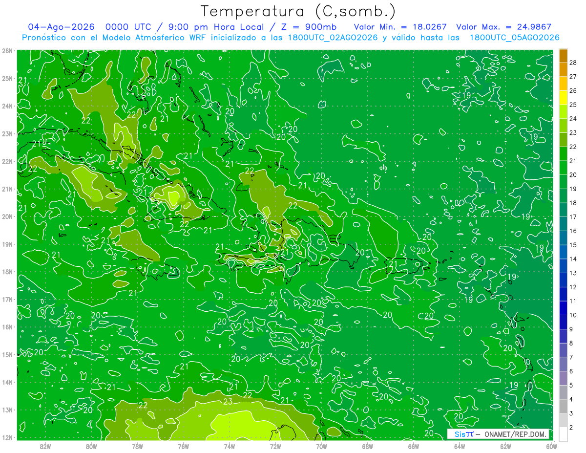Click the valid-until time '1800UTC_05AGO2026'

(x=514, y=38)
